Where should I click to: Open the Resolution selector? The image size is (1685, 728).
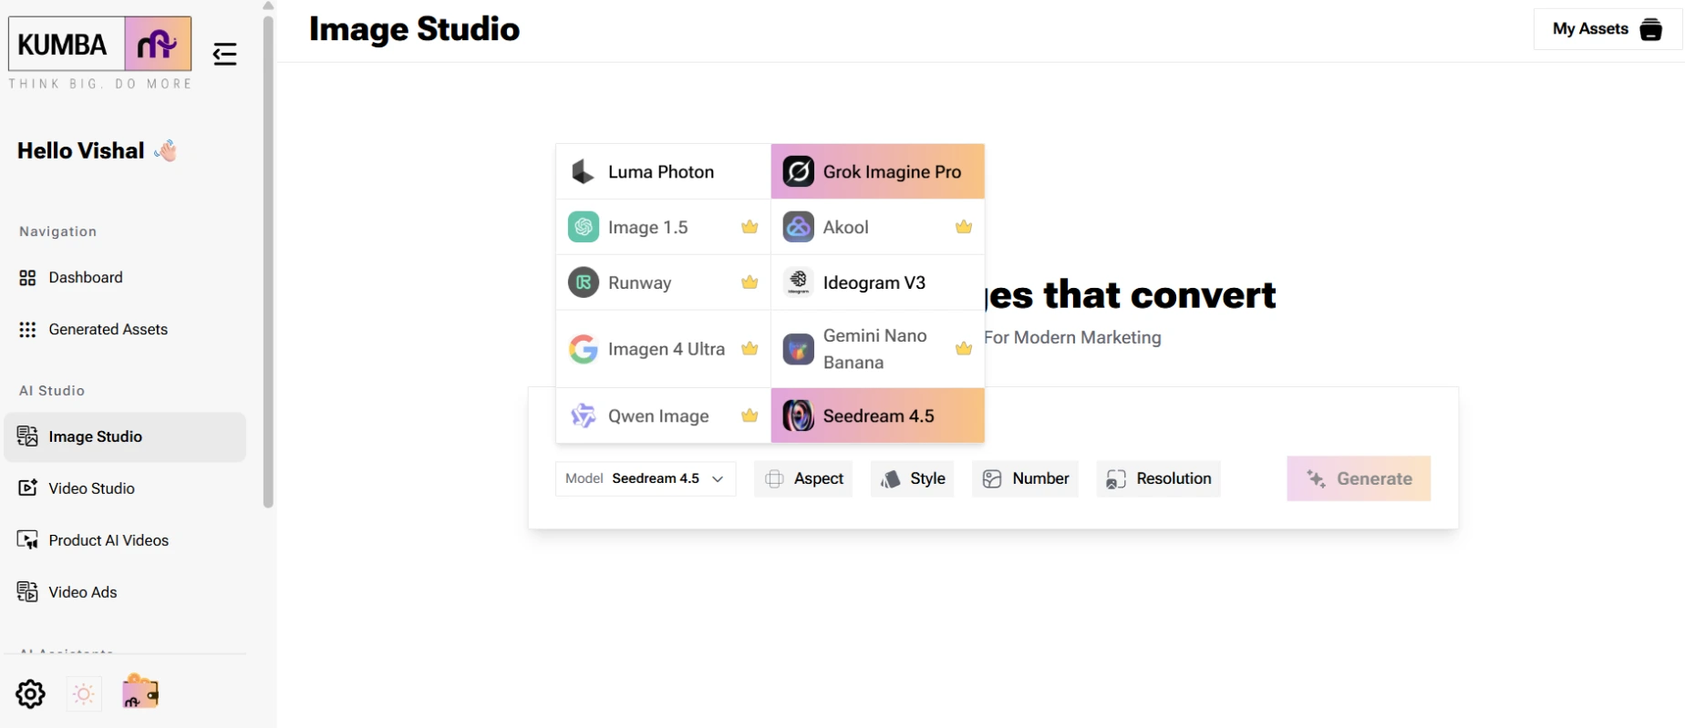1158,478
